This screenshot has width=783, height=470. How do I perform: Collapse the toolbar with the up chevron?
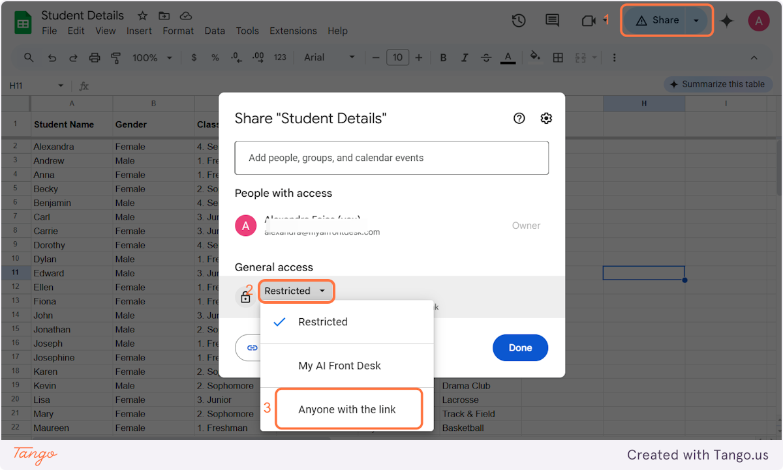pos(754,58)
